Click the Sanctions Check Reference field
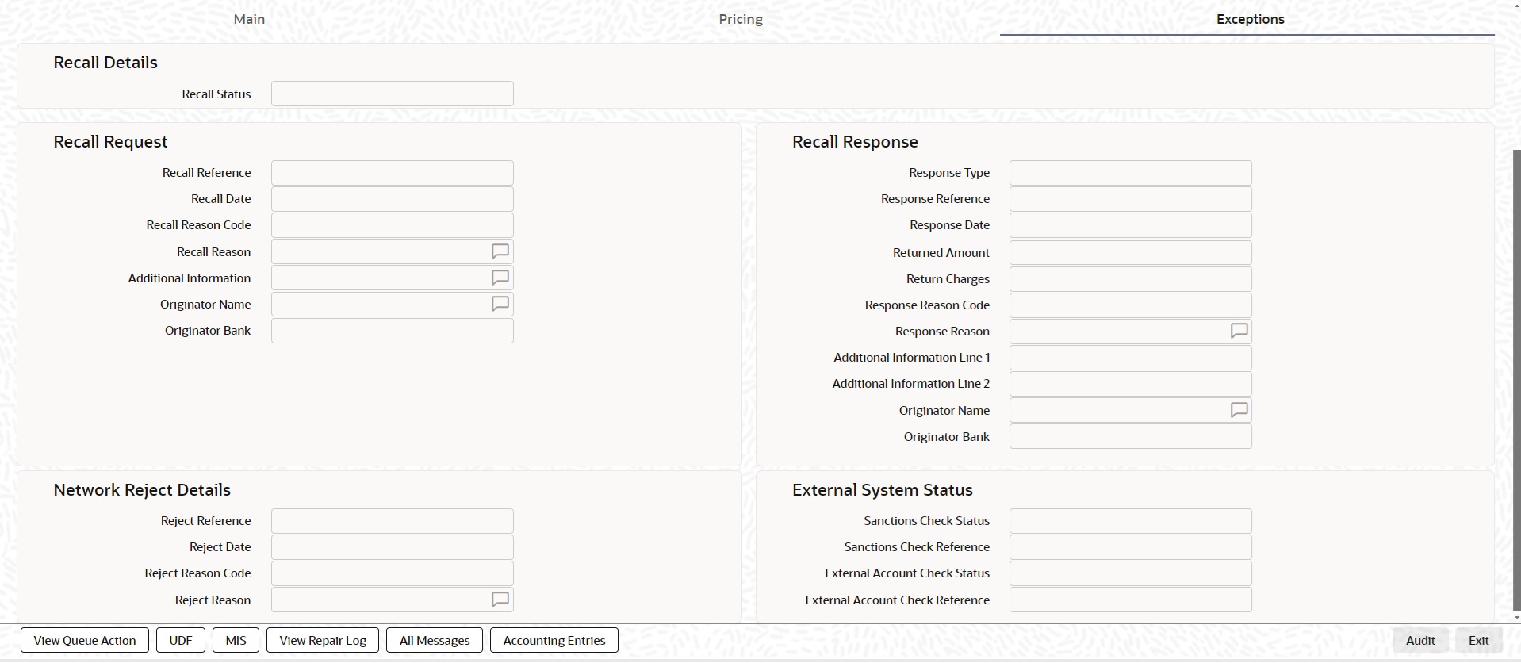The width and height of the screenshot is (1521, 663). (1131, 547)
